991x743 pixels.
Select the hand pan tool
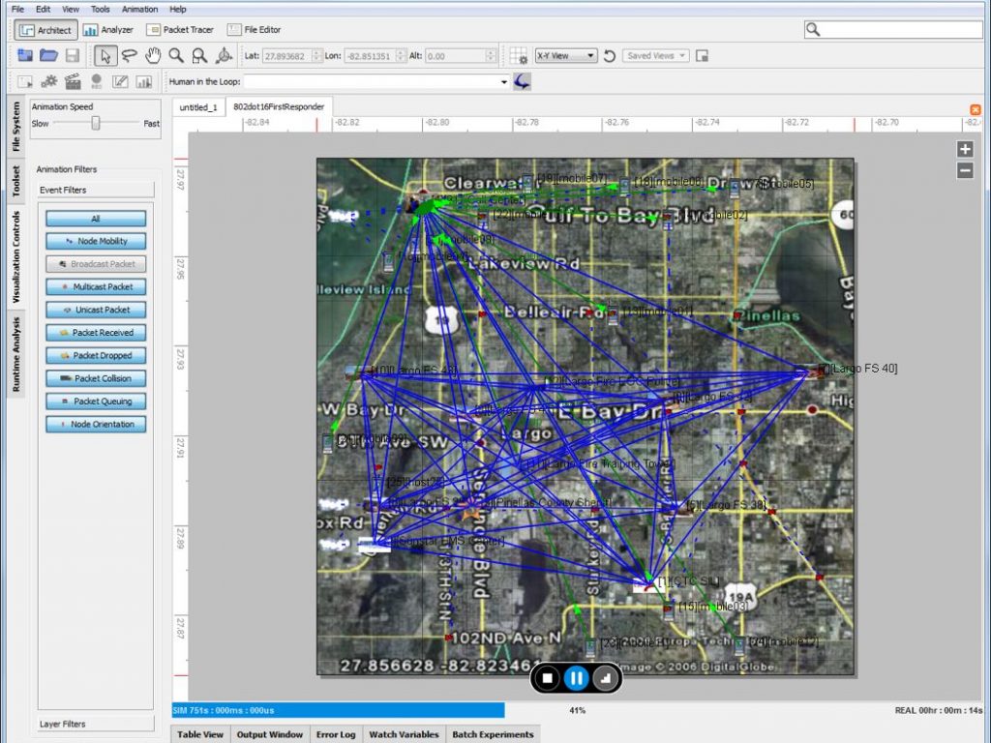click(x=152, y=56)
